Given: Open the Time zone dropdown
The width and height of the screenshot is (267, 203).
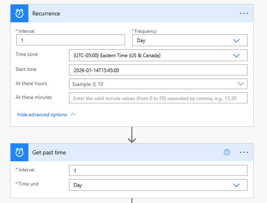Looking at the screenshot, I should pos(158,55).
